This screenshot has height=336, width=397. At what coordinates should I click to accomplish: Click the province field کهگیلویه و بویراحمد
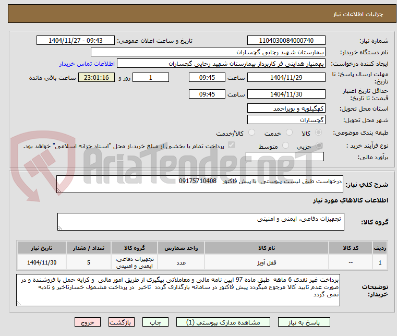(286, 108)
